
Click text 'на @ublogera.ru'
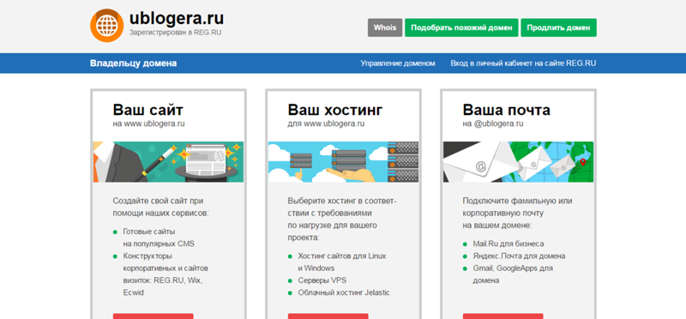[x=493, y=123]
